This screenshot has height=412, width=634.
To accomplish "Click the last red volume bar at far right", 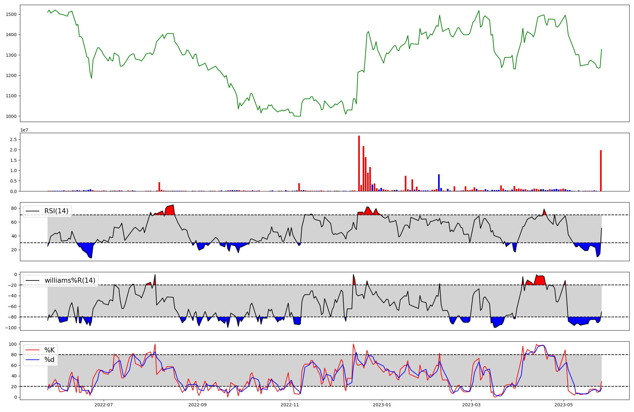I will coord(601,171).
